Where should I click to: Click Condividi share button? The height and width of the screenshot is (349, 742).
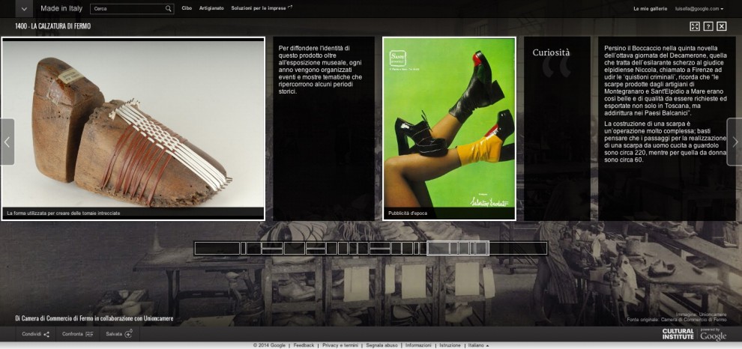35,334
